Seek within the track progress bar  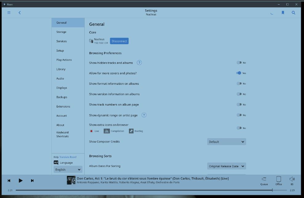tap(151, 190)
